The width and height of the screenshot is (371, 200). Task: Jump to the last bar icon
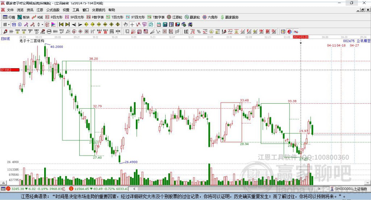(x=67, y=25)
